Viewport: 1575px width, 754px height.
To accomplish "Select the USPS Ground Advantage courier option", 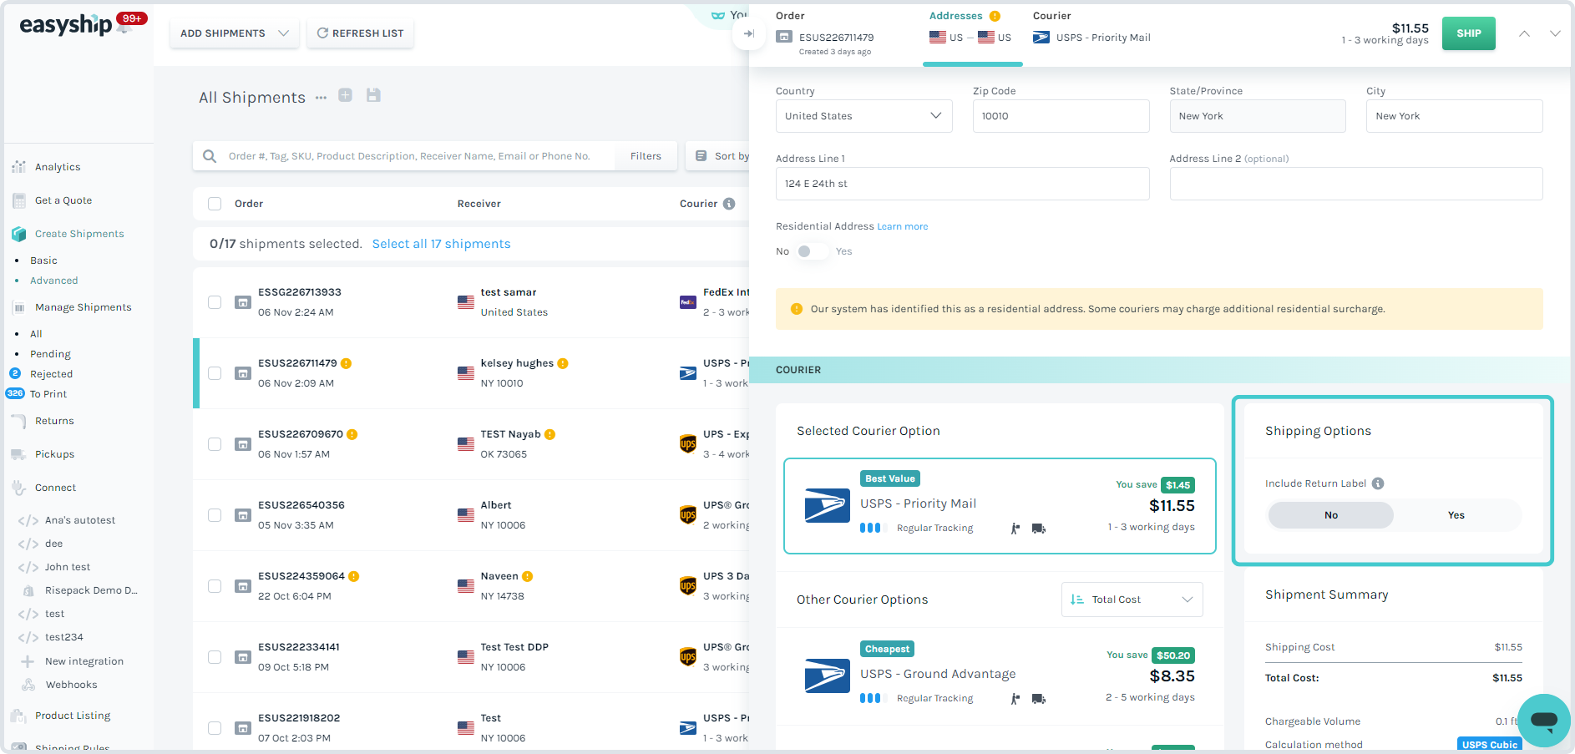I will tap(1000, 676).
